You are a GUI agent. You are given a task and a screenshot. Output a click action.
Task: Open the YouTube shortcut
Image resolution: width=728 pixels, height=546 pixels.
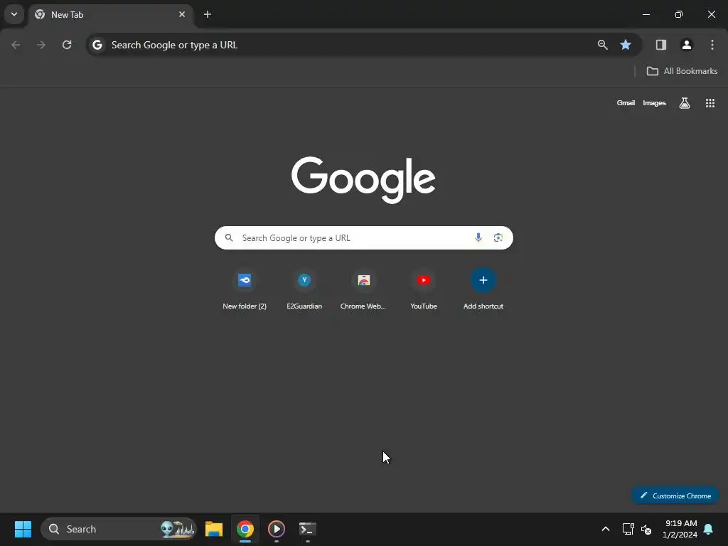[x=424, y=290]
